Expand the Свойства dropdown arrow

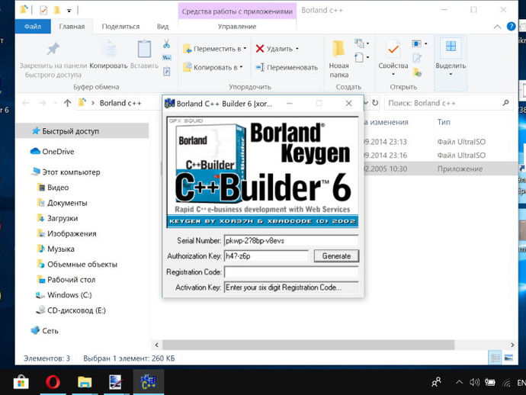point(393,74)
